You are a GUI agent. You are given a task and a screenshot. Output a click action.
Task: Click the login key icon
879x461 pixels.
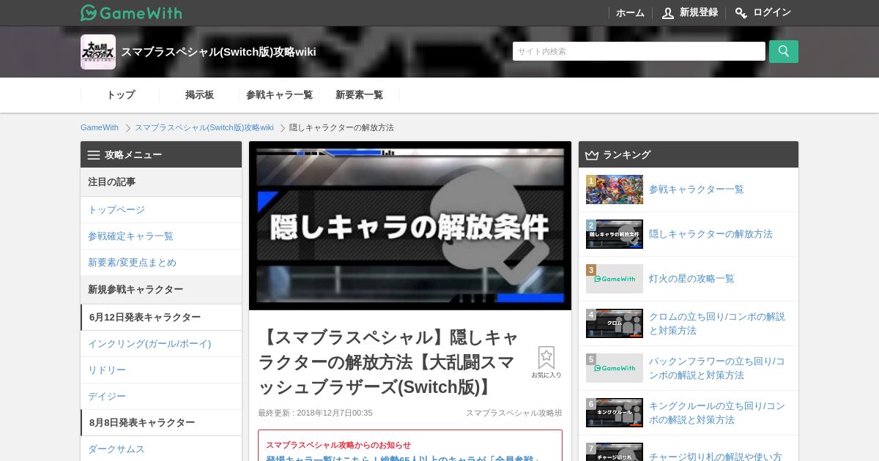pos(741,13)
